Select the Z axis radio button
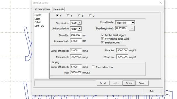Screen dimensions: 177x99 pyautogui.click(x=79, y=15)
